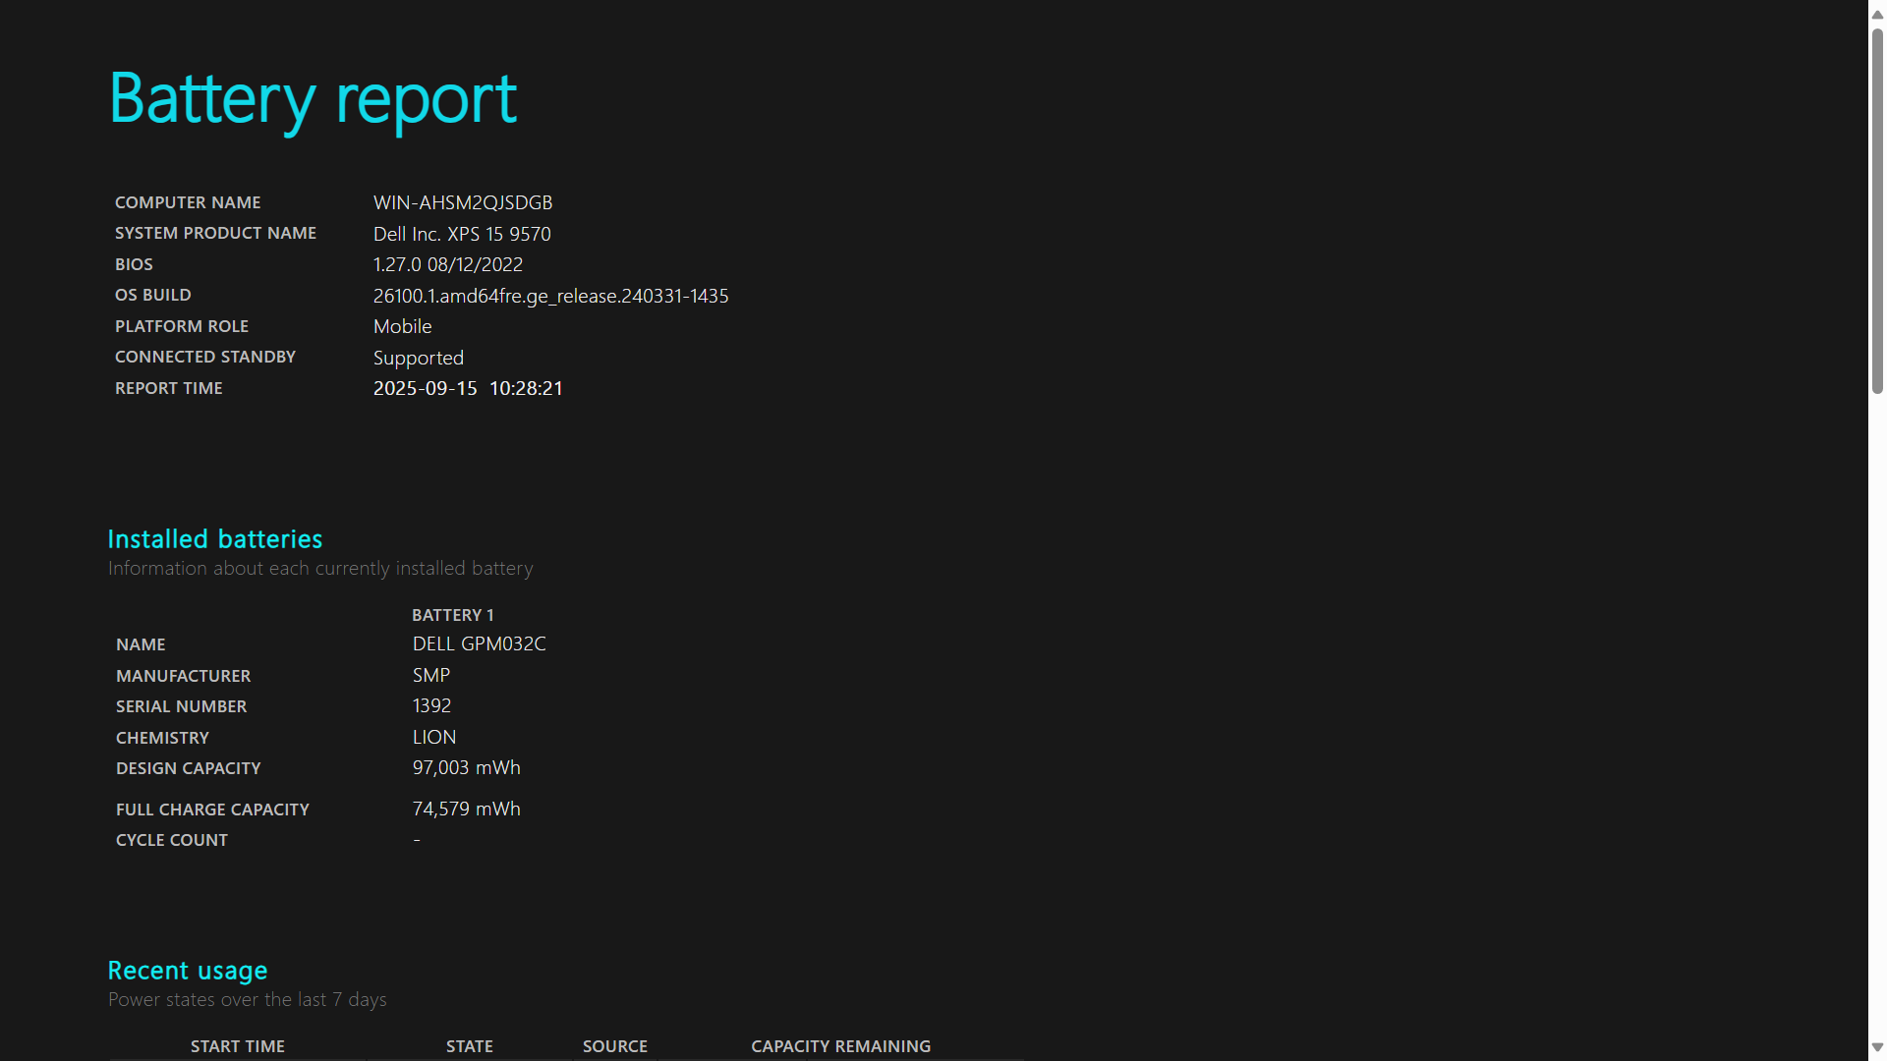Image resolution: width=1887 pixels, height=1061 pixels.
Task: Click the BATTERY 1 column header
Action: [x=452, y=615]
